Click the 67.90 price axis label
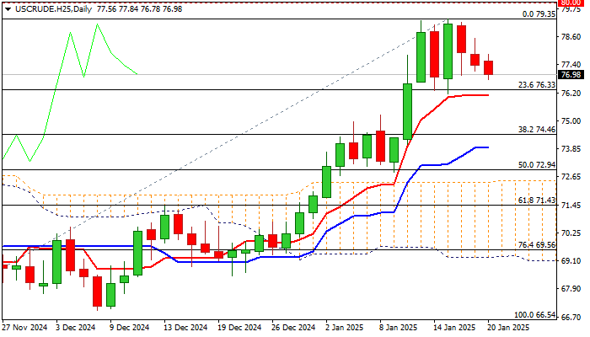Image resolution: width=590 pixels, height=337 pixels. pos(572,288)
